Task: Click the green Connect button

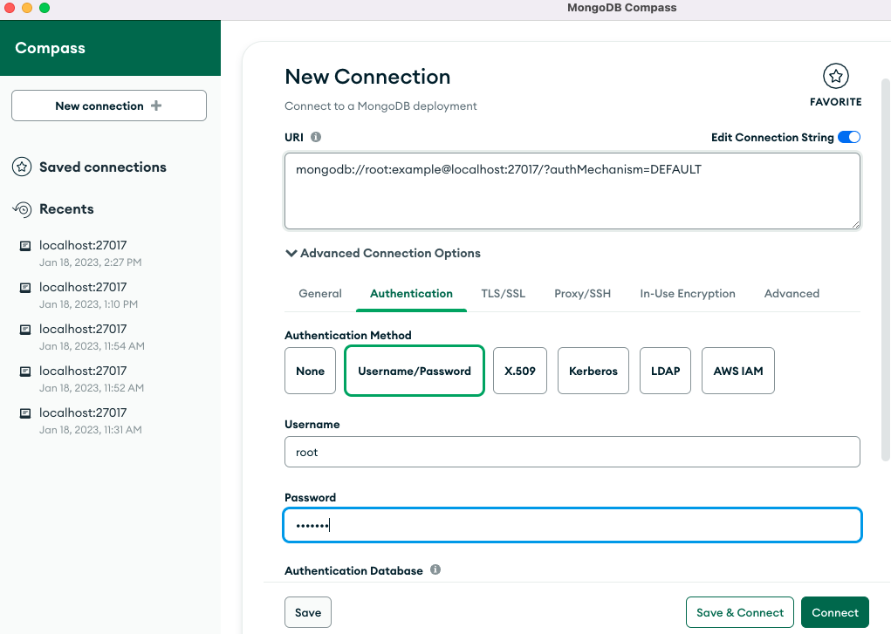Action: [x=835, y=612]
